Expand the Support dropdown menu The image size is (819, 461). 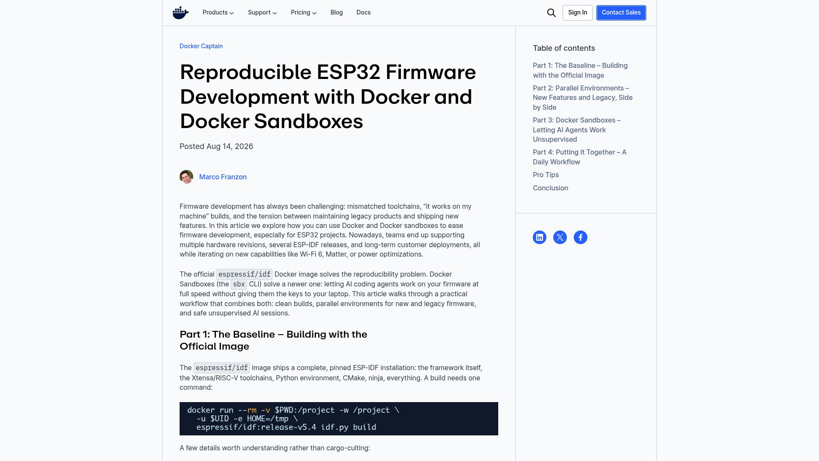pos(262,12)
